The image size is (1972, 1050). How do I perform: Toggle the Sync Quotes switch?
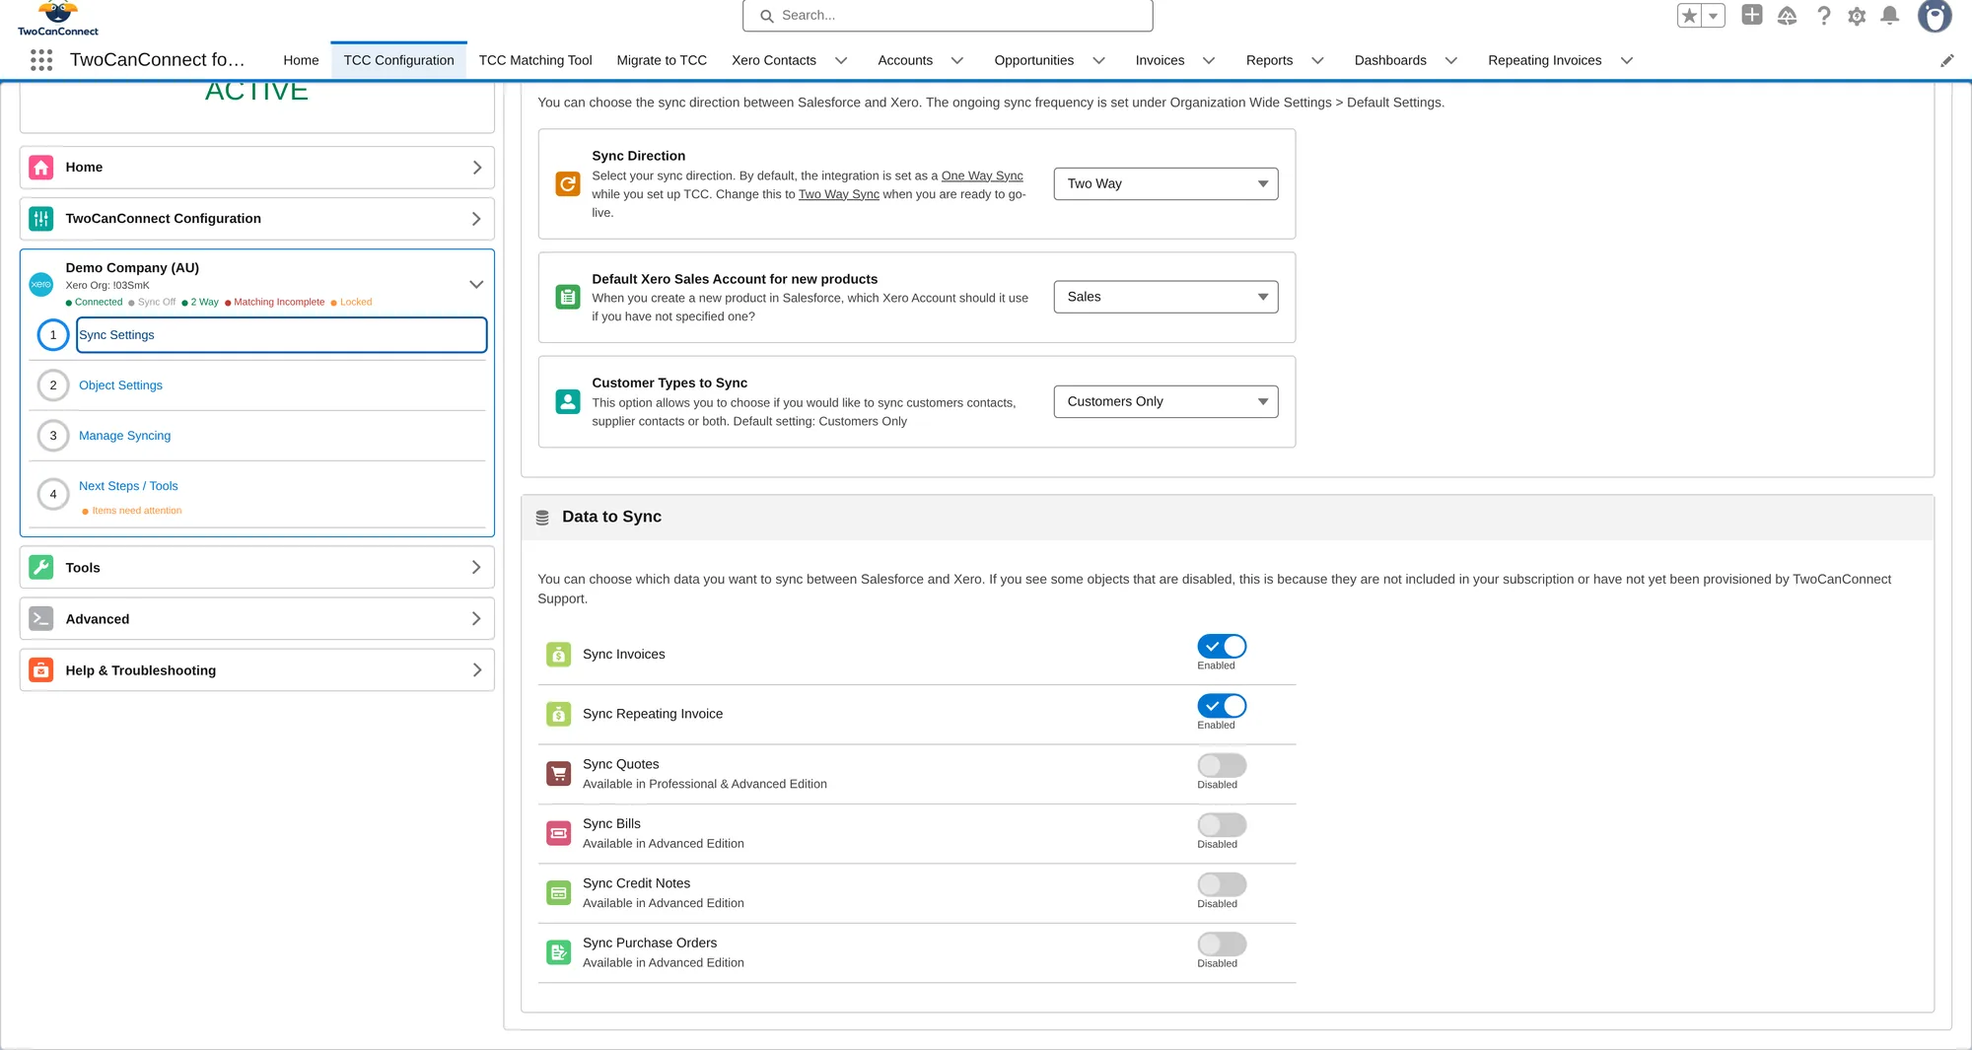click(1222, 766)
